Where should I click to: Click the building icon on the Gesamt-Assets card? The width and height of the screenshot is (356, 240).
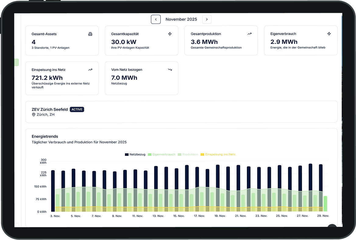click(90, 34)
